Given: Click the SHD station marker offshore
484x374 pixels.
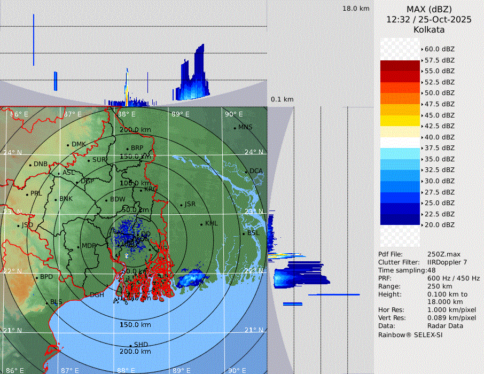Looking at the screenshot, I should (130, 345).
